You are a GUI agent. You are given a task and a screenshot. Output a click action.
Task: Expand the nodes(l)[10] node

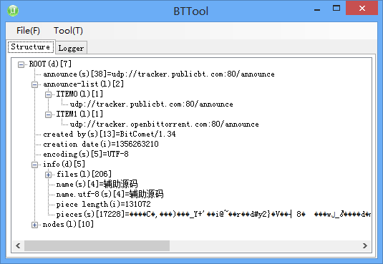34,225
